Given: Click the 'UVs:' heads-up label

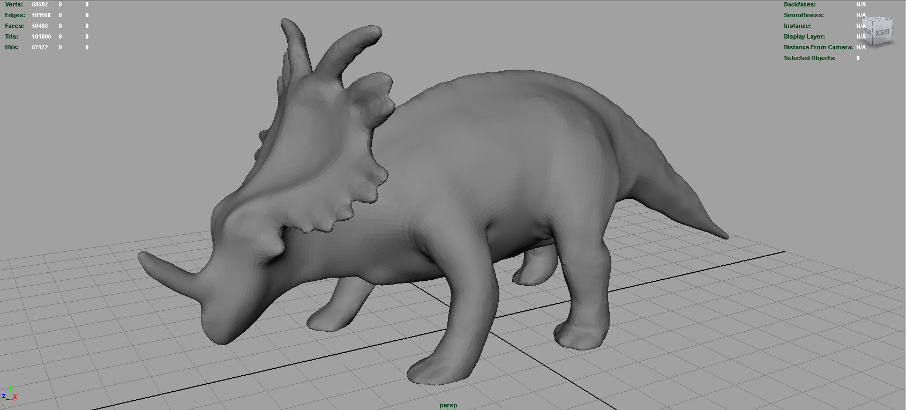Looking at the screenshot, I should [x=12, y=47].
